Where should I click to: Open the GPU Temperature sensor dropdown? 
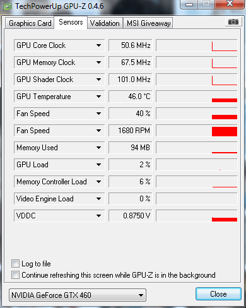59,97
